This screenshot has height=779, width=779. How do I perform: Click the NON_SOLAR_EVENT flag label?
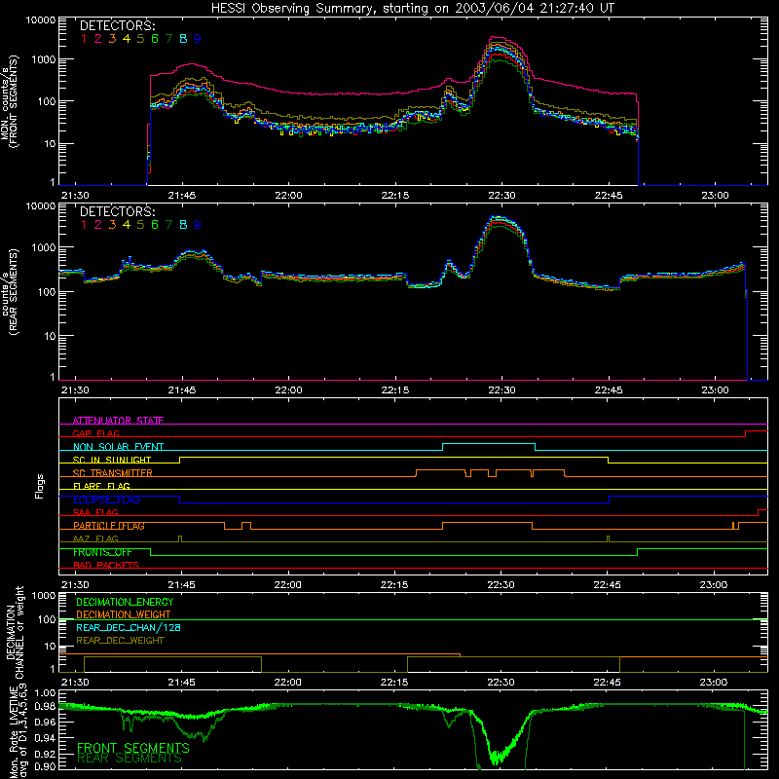(x=118, y=447)
